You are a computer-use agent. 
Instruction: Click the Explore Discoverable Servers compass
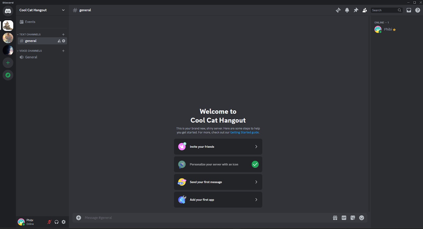pyautogui.click(x=8, y=75)
